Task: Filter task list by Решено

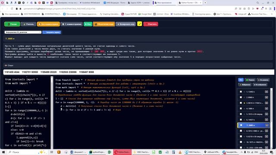Action: coord(250,80)
